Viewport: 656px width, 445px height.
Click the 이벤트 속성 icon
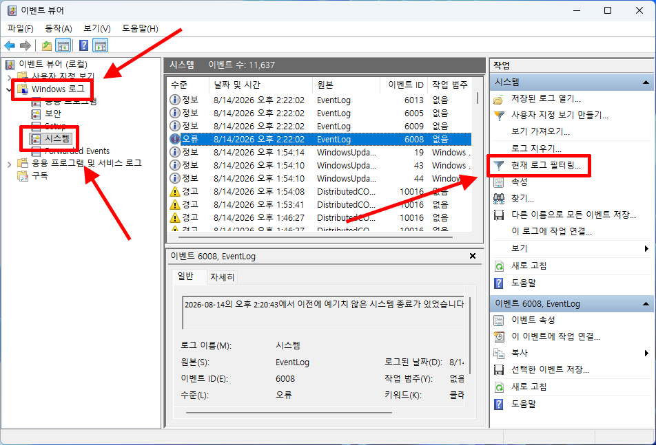coord(499,321)
